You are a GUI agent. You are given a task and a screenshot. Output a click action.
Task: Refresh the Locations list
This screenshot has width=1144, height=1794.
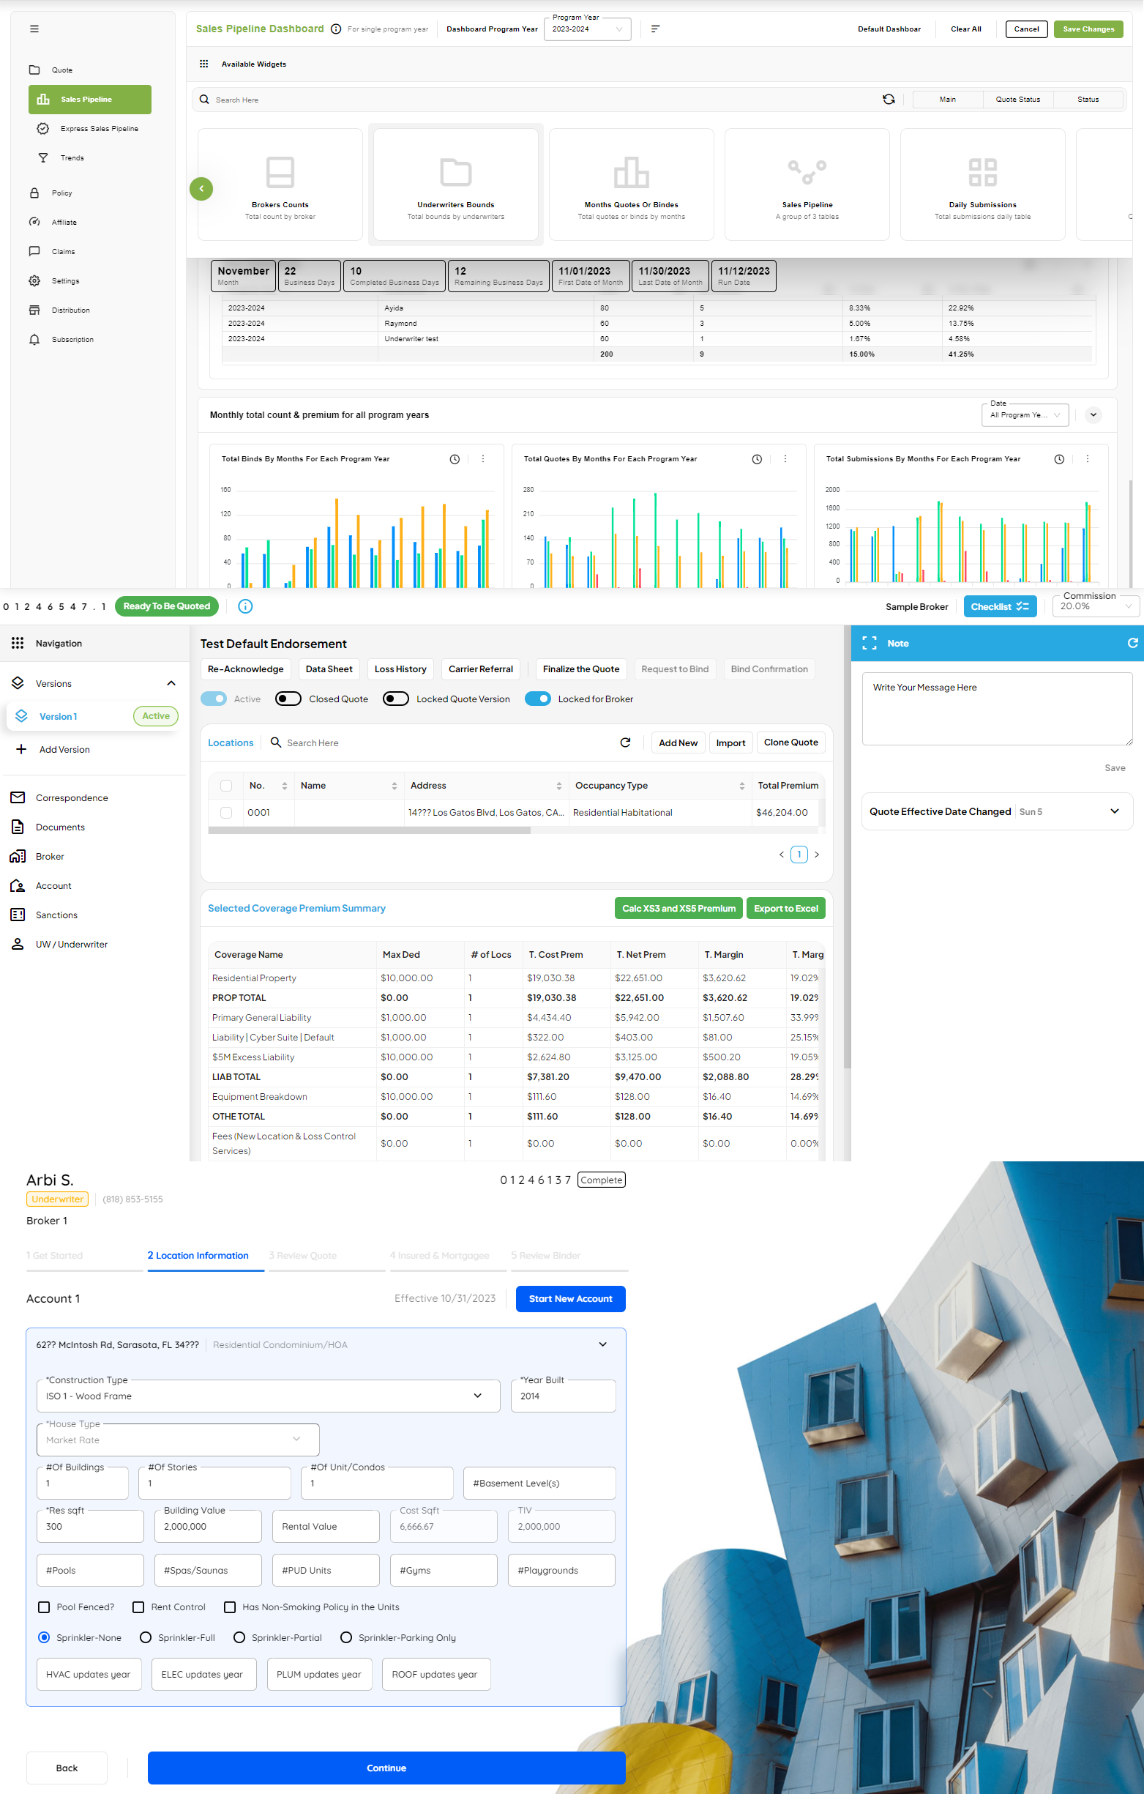[x=625, y=742]
